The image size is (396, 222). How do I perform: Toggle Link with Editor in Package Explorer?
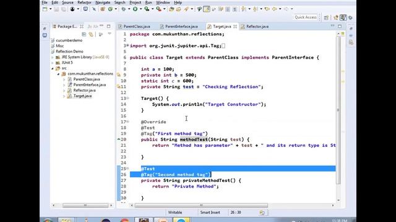[91, 35]
